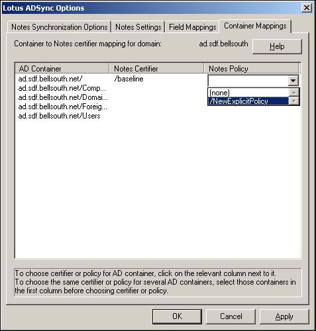Click the ad.sdf.bellsouth domain label
Image resolution: width=316 pixels, height=331 pixels.
(x=223, y=44)
